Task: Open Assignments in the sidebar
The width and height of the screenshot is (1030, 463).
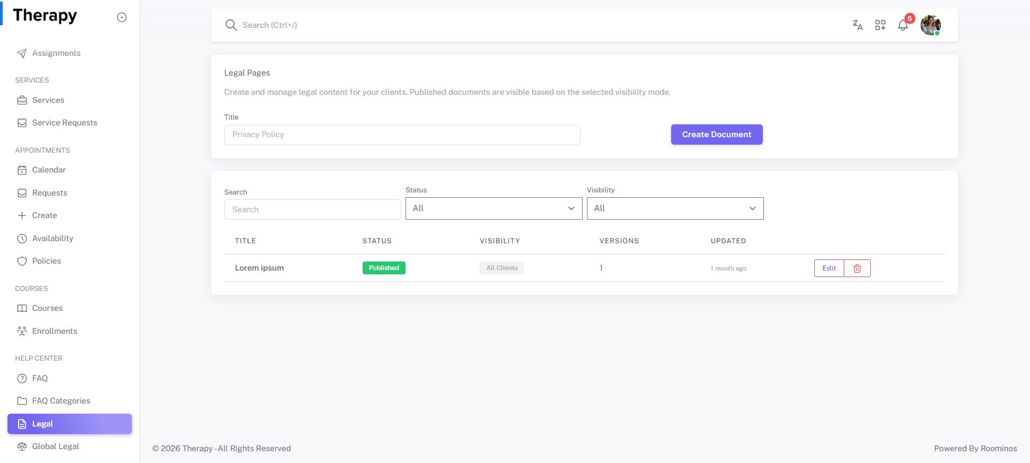Action: click(56, 53)
